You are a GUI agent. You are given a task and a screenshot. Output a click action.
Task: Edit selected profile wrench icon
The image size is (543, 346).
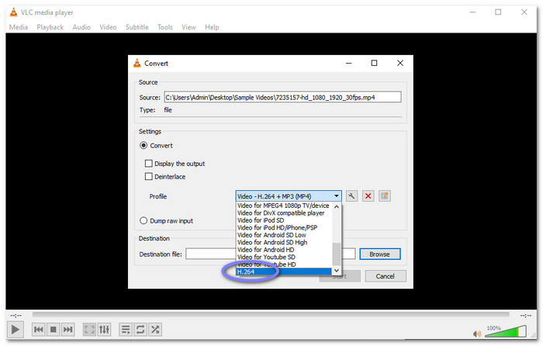click(351, 196)
